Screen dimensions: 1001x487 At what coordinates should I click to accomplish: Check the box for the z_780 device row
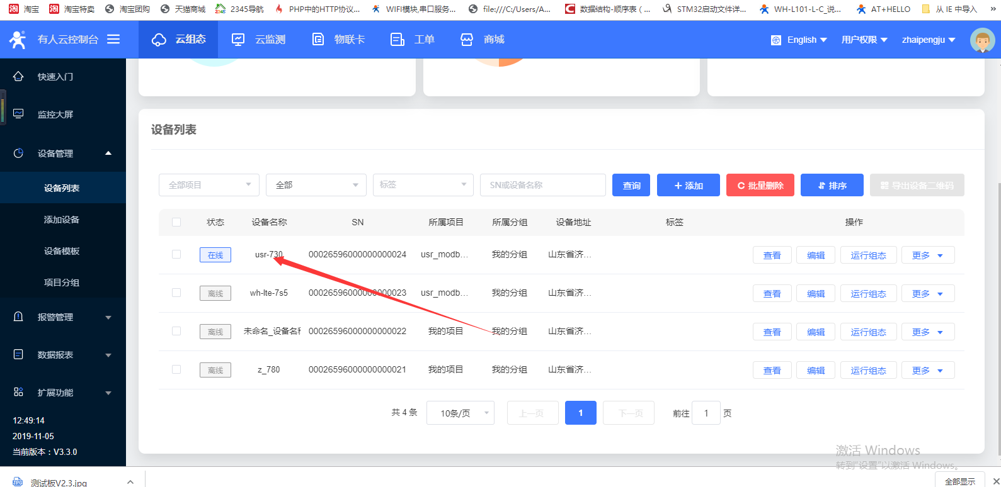tap(176, 369)
